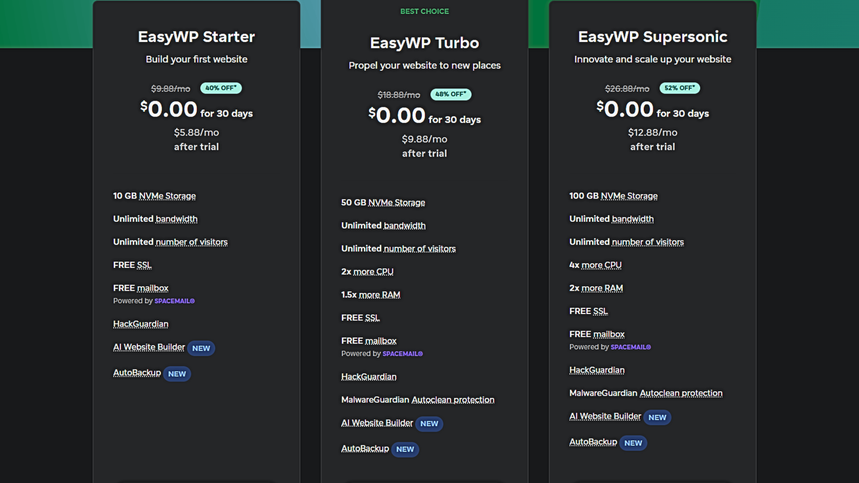Click NEW badge beside Supersonic AutoBackup
The width and height of the screenshot is (859, 483).
pyautogui.click(x=634, y=443)
